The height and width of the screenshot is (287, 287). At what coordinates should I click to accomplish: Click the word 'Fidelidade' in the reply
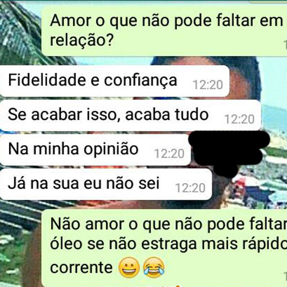(x=47, y=80)
